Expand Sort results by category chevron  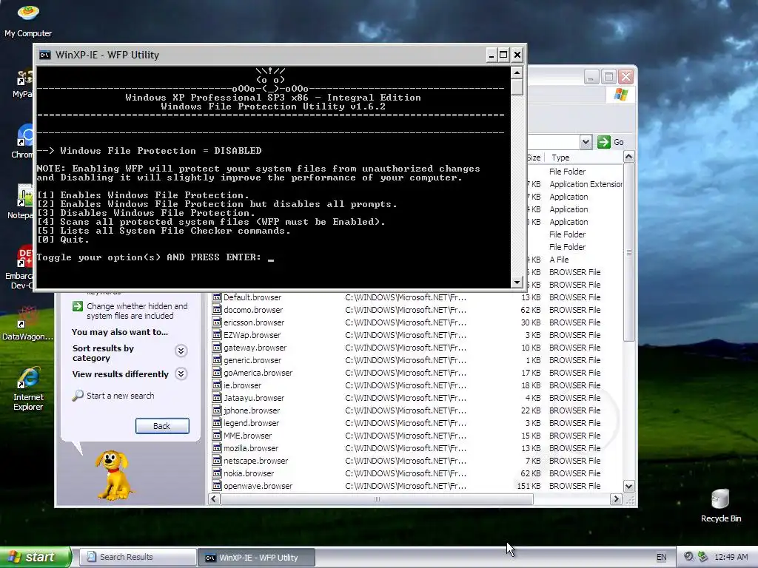181,351
